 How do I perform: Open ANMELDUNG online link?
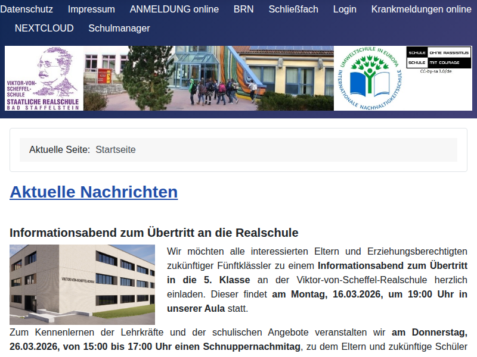tap(174, 10)
